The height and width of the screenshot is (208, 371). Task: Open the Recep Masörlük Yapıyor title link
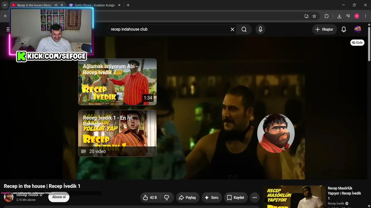tap(344, 193)
